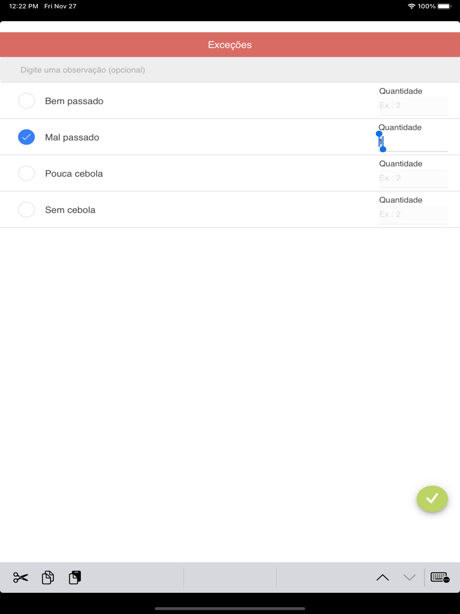Tap the cut scissors icon

(x=21, y=577)
